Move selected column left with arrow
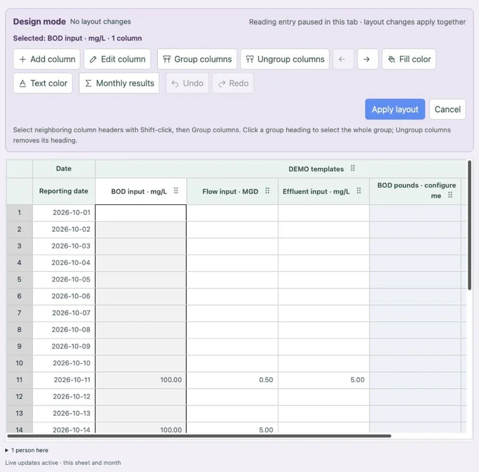 click(343, 59)
